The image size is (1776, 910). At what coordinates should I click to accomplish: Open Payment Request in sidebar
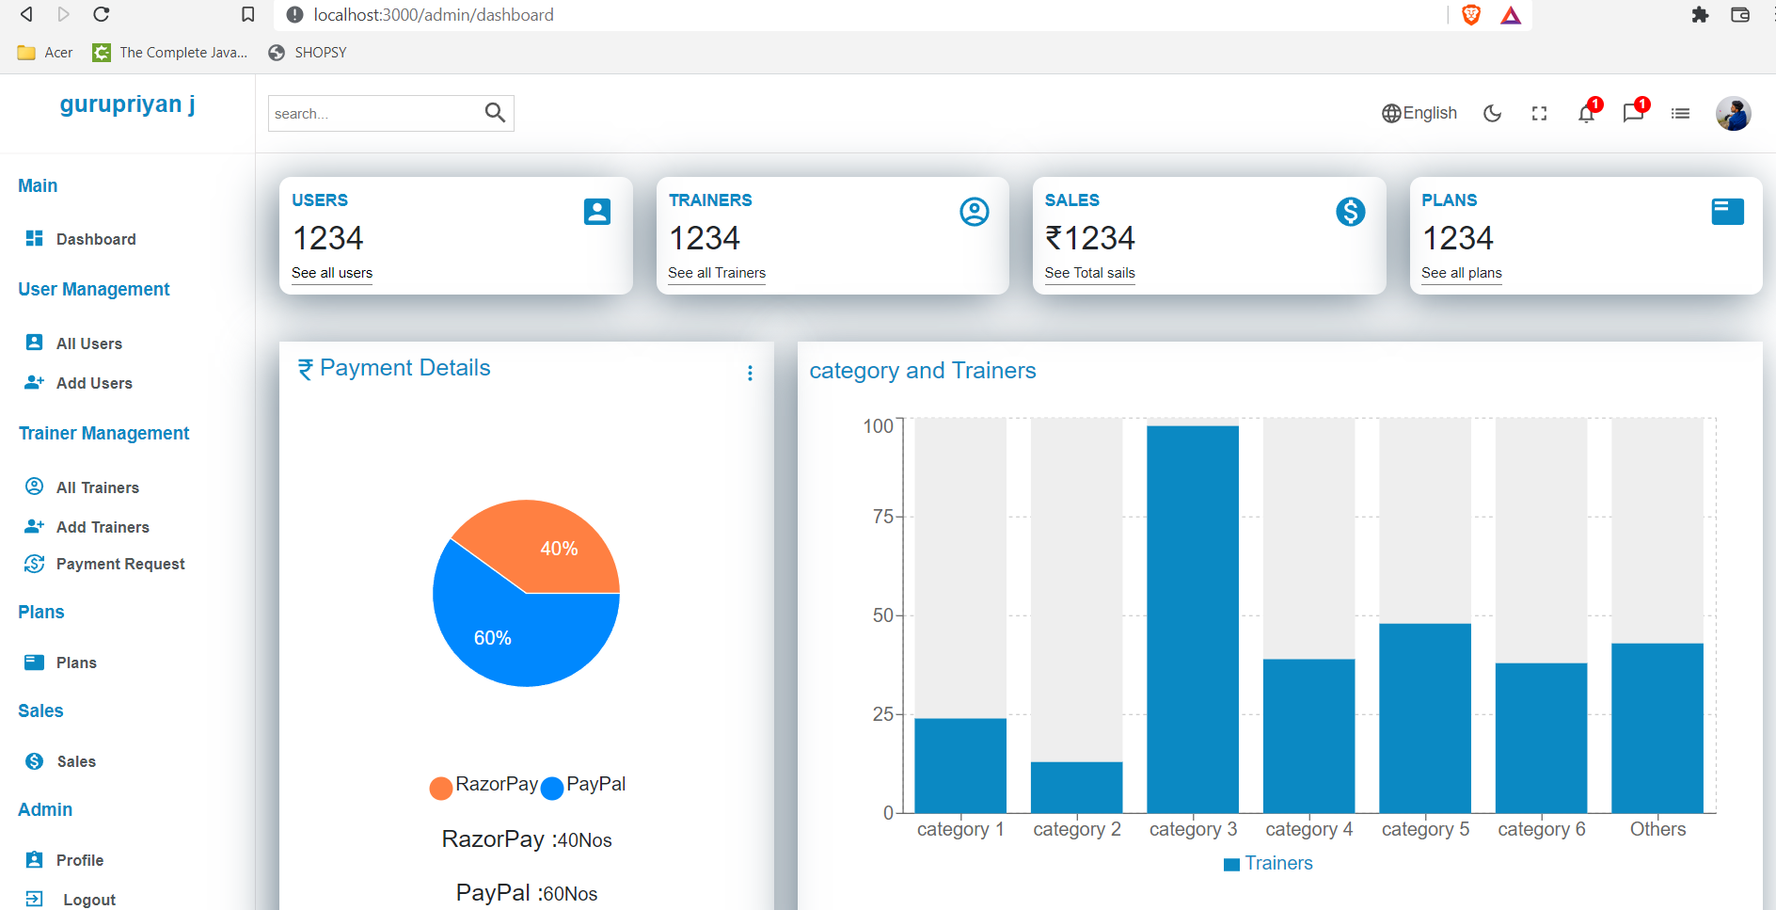pyautogui.click(x=119, y=564)
